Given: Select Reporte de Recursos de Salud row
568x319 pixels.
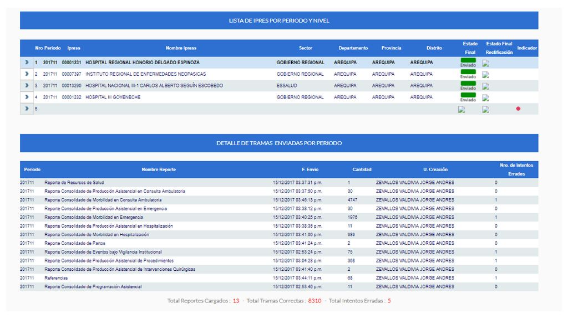Looking at the screenshot, I should tap(279, 182).
